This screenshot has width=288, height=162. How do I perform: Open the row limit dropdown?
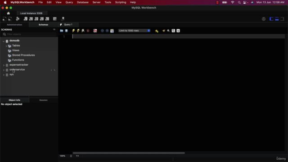click(x=134, y=31)
